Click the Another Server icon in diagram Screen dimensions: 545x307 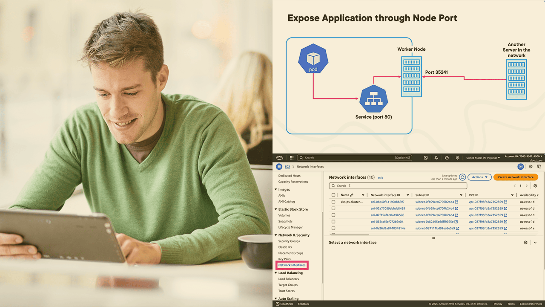pyautogui.click(x=516, y=79)
